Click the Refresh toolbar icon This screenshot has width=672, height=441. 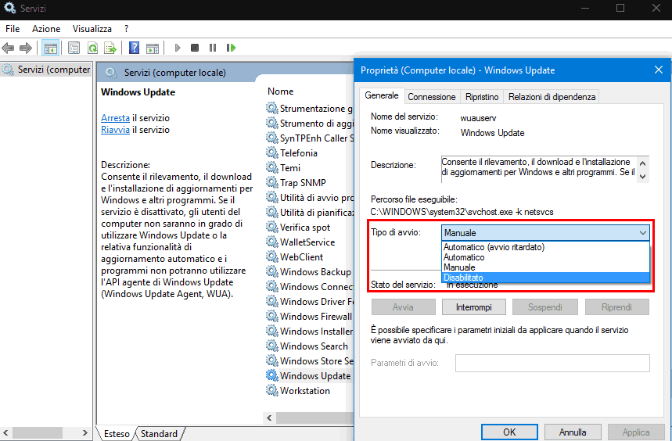[92, 48]
